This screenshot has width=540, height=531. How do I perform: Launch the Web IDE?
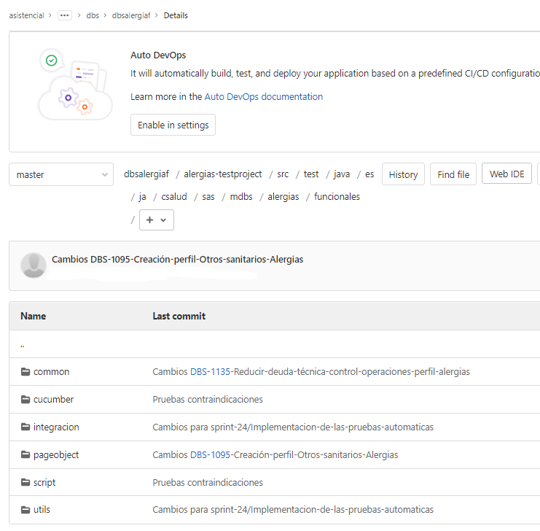[x=506, y=174]
